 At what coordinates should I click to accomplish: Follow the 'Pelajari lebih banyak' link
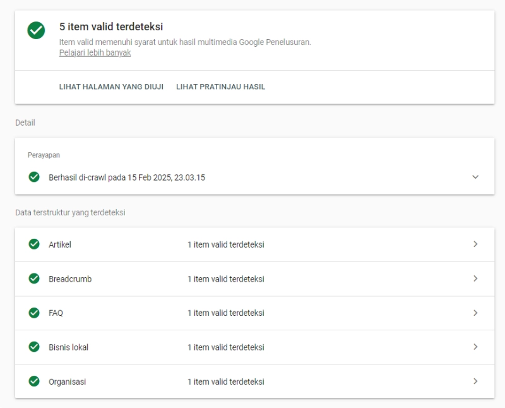[x=95, y=53]
